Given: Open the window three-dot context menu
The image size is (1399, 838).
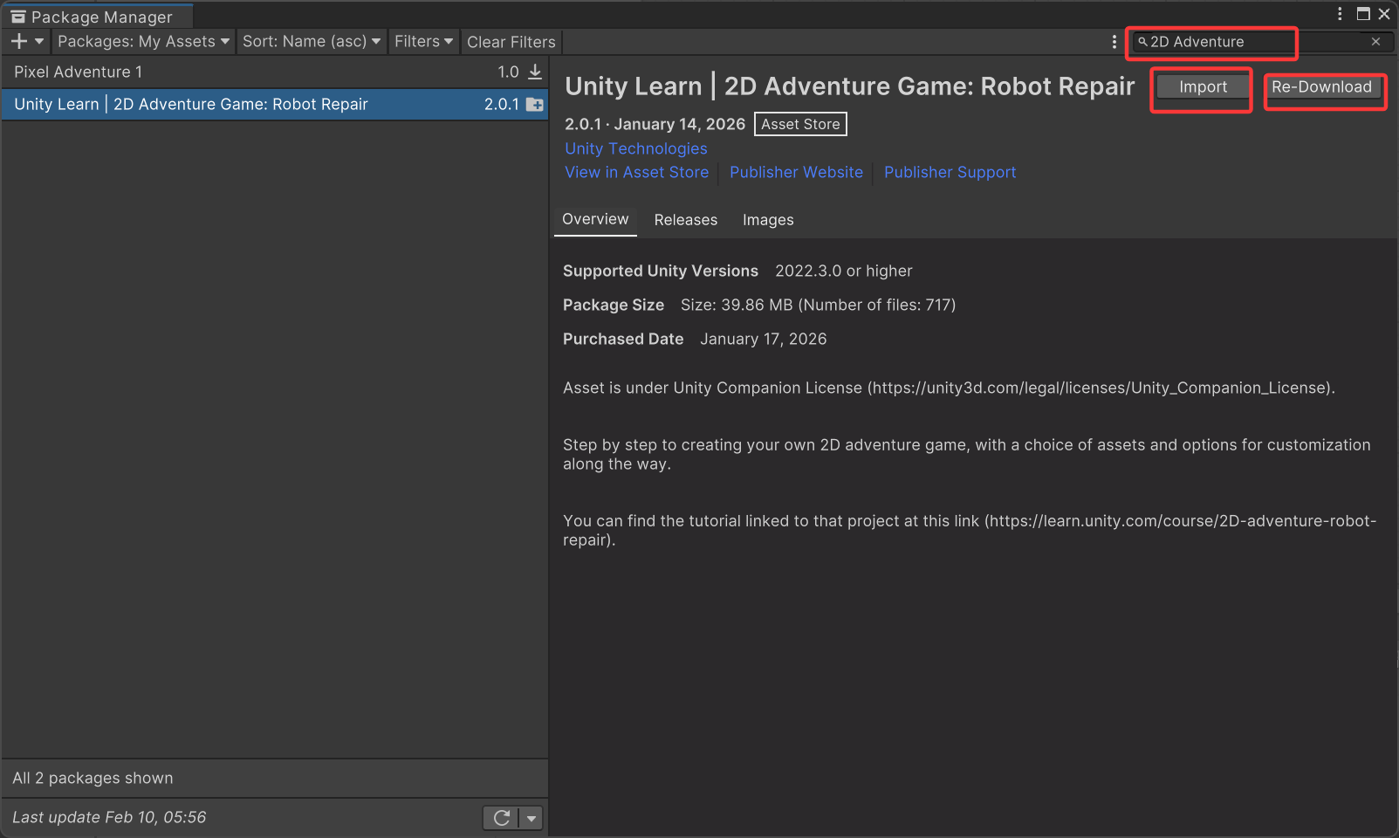Looking at the screenshot, I should click(x=1340, y=14).
